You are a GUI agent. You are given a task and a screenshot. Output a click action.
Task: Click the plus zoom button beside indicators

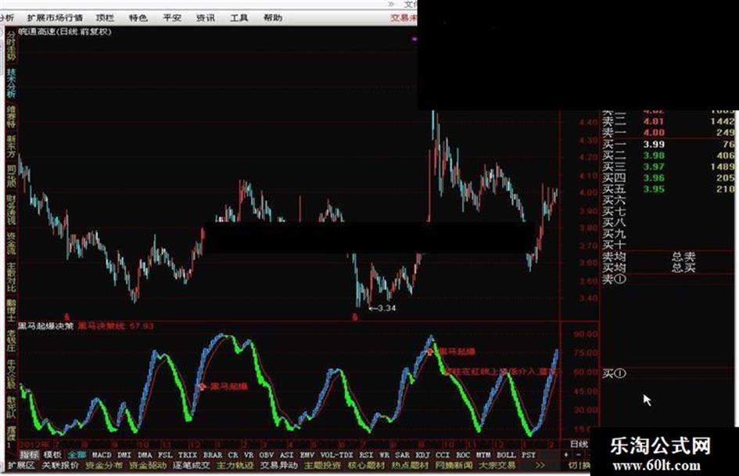pyautogui.click(x=566, y=455)
